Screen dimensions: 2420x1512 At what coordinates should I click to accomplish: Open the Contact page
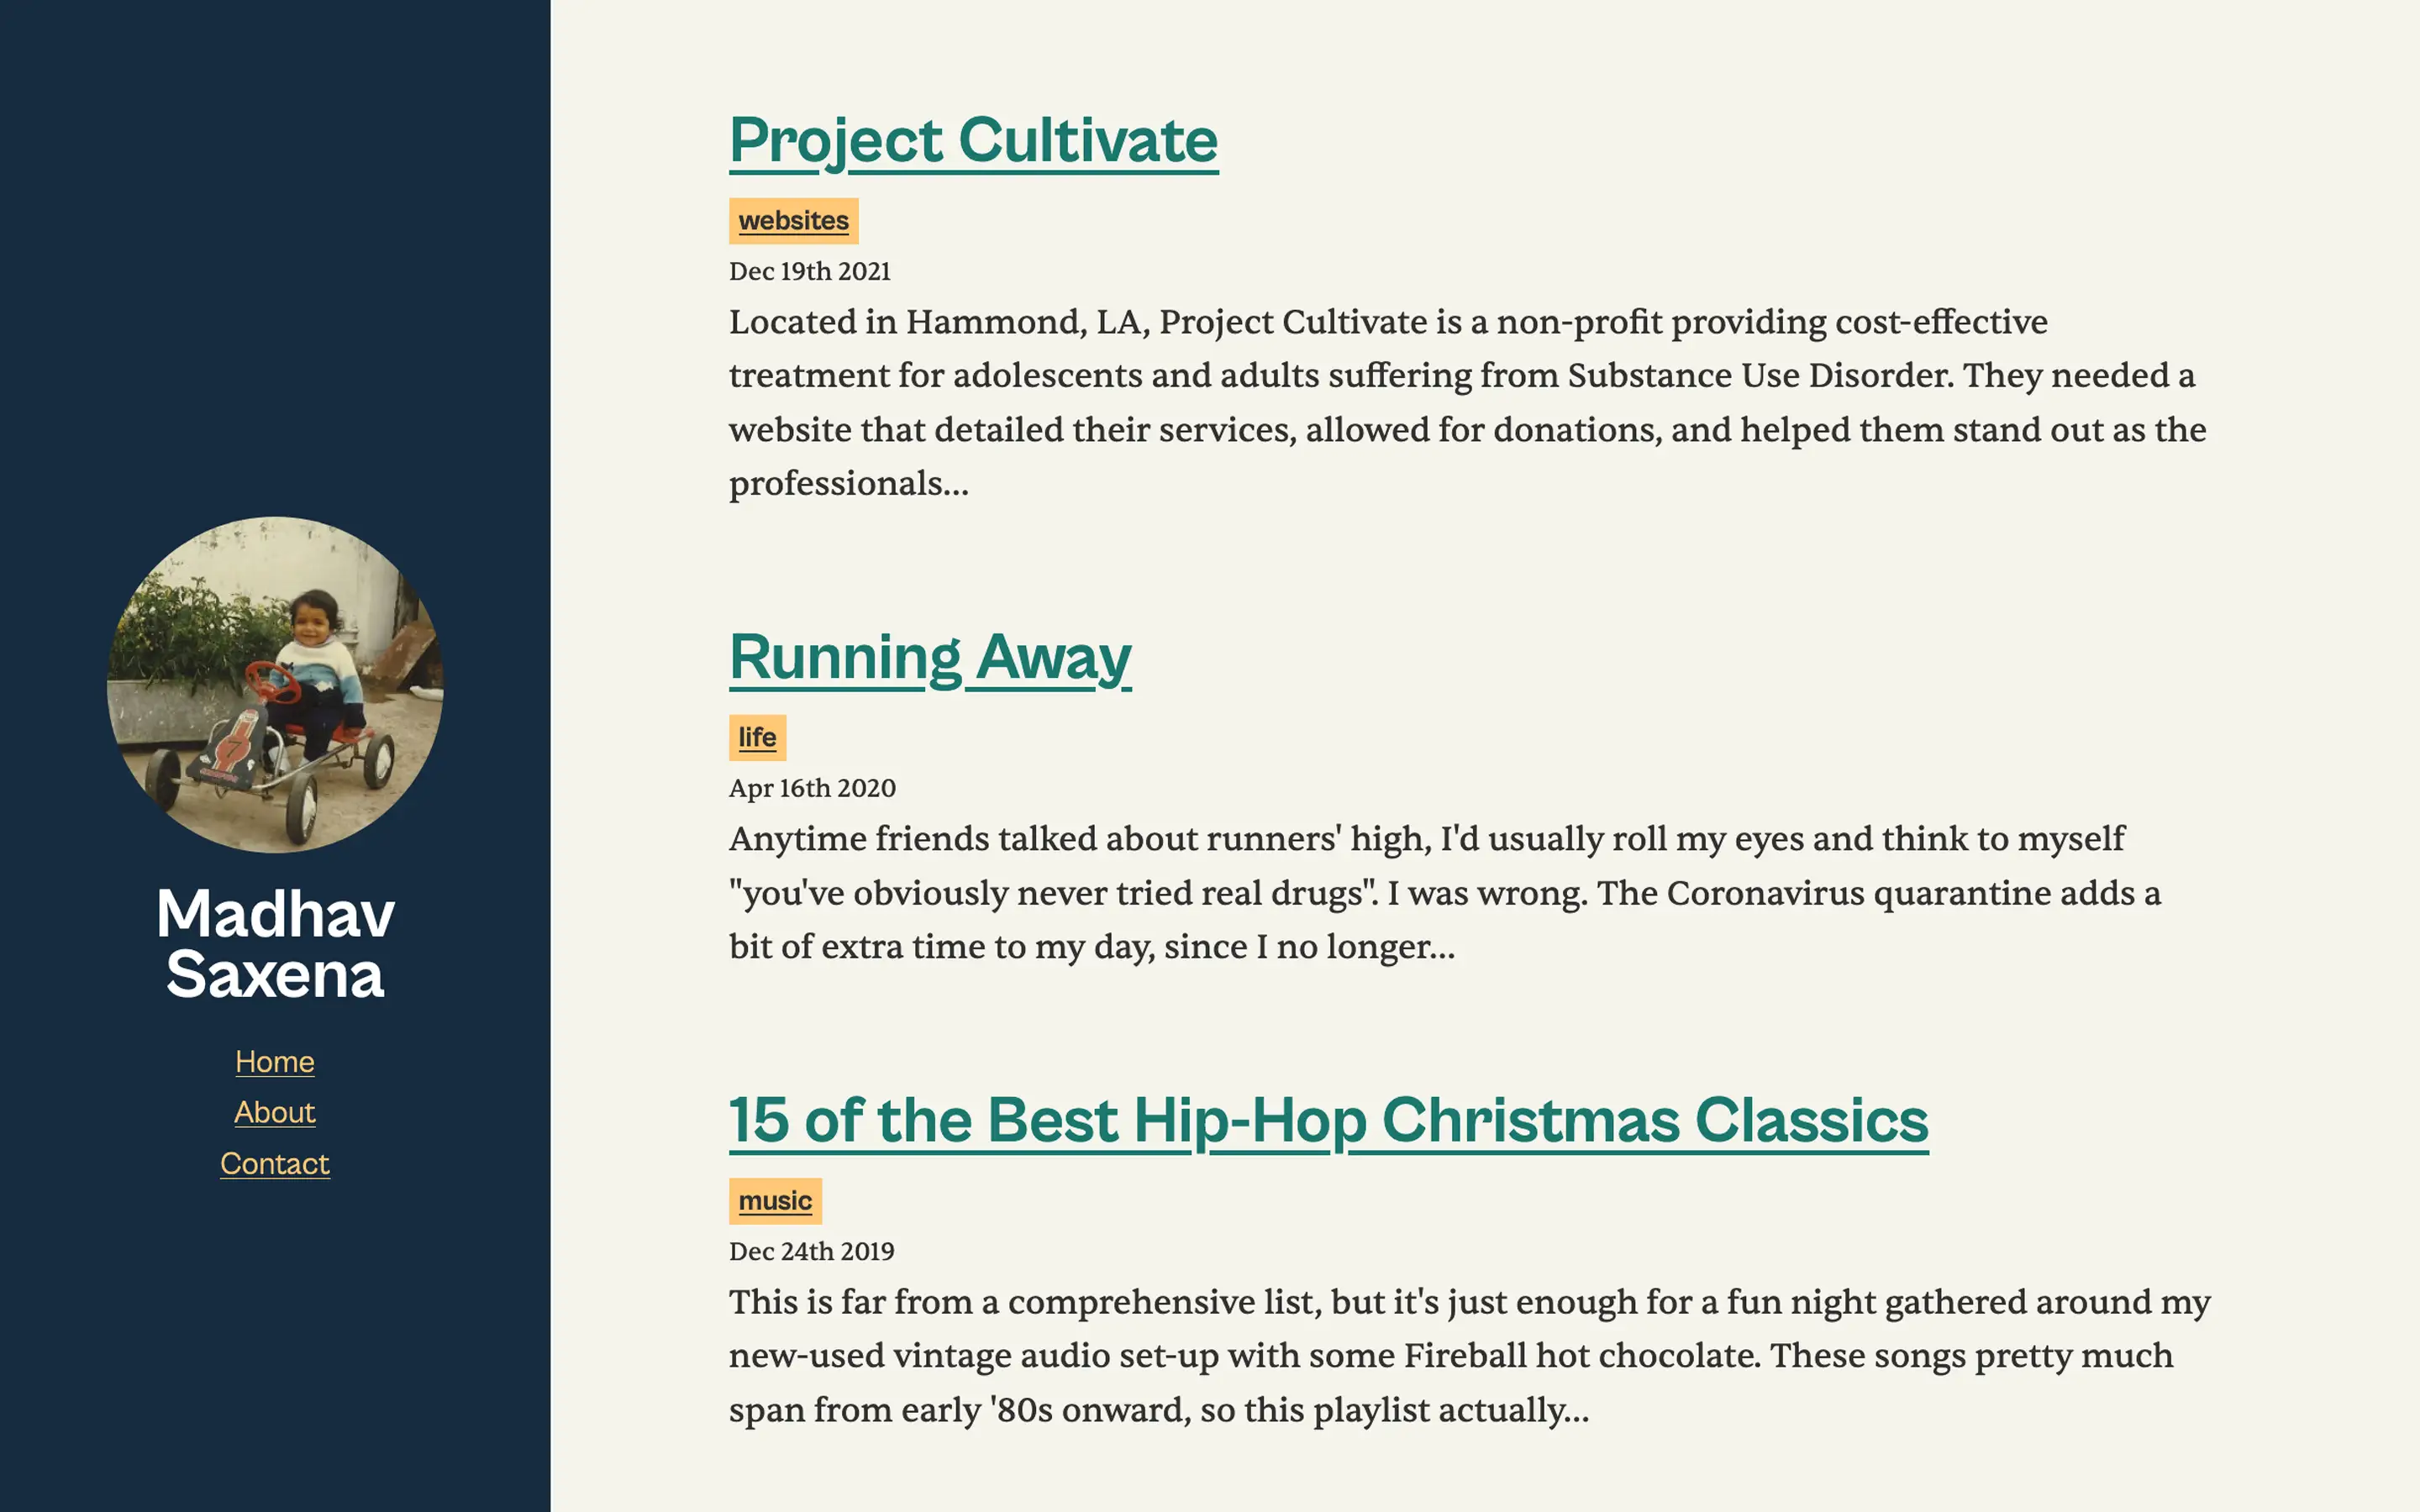coord(275,1164)
